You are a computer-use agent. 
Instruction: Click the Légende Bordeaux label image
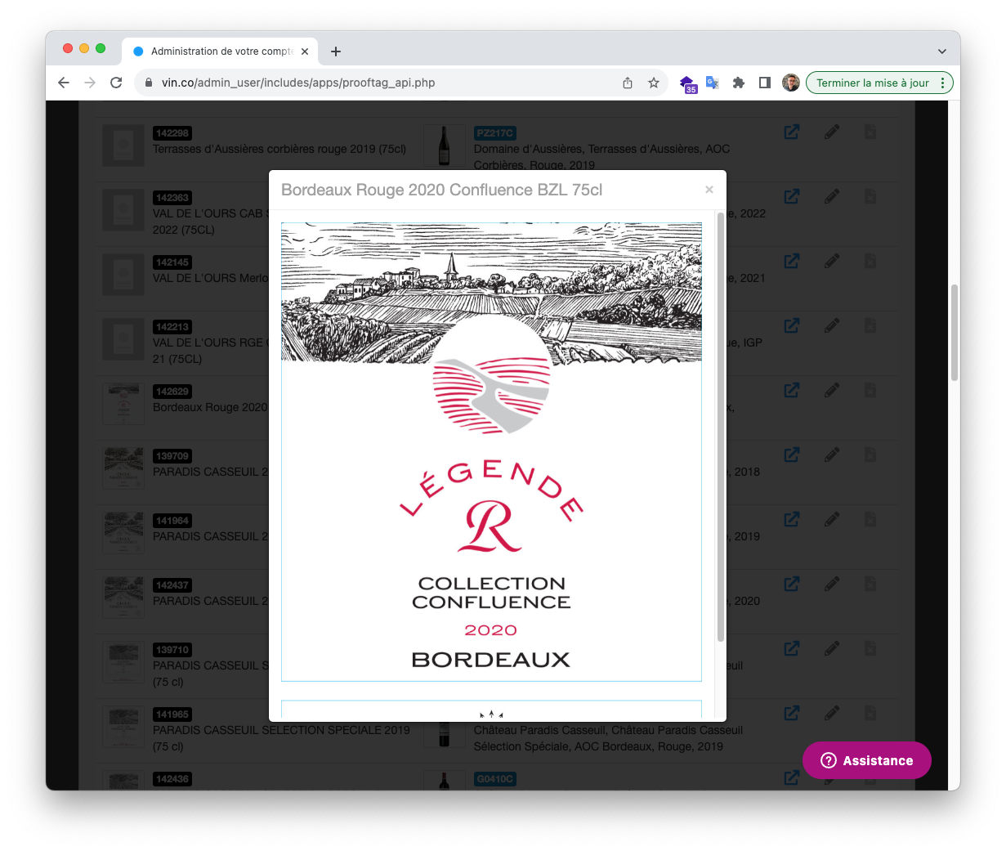point(491,451)
